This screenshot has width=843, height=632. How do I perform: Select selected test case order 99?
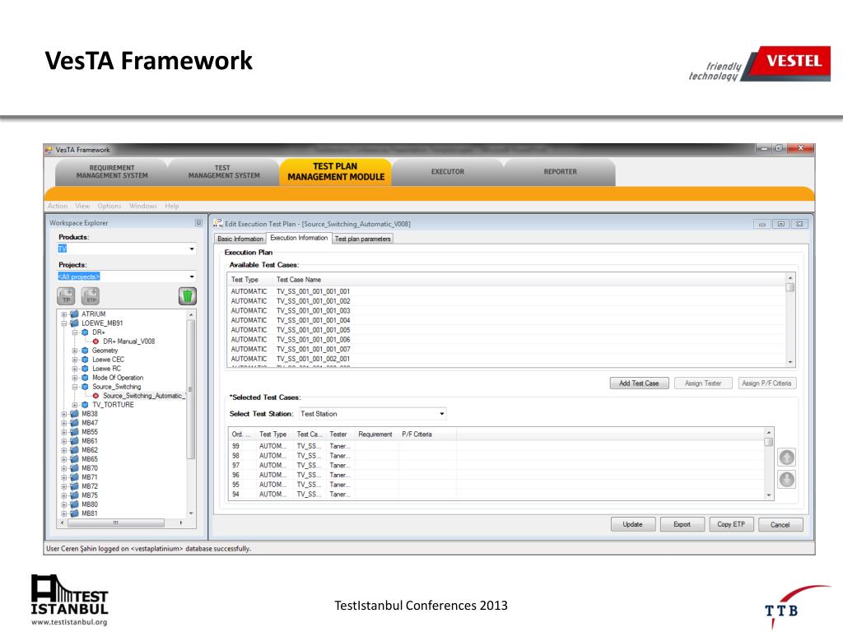coord(496,446)
